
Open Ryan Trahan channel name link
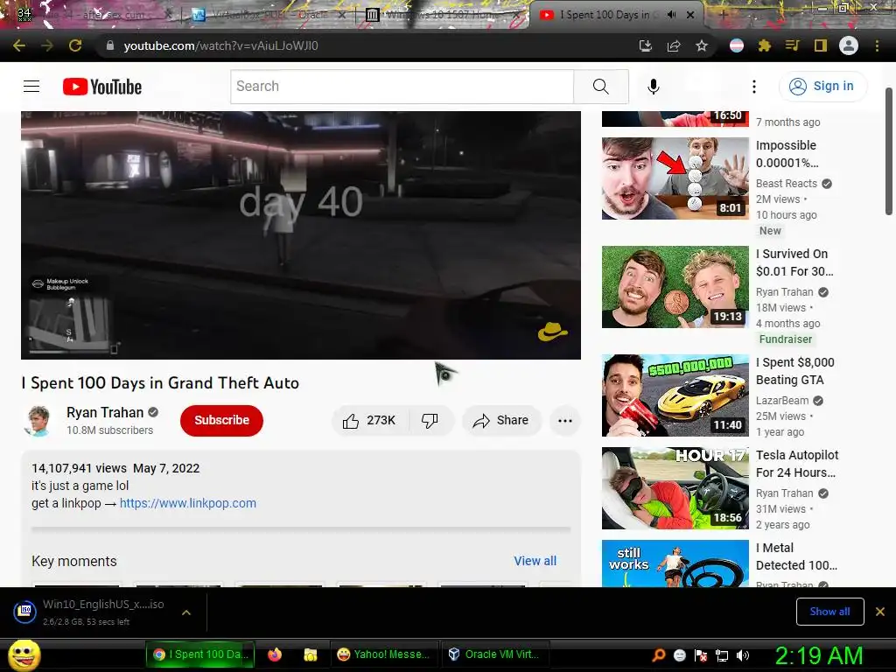(105, 413)
